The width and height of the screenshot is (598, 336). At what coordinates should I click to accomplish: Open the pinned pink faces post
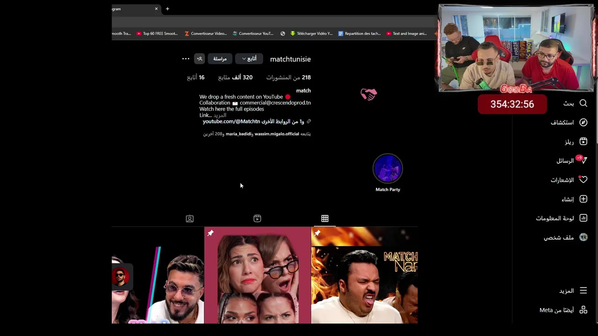pos(257,275)
